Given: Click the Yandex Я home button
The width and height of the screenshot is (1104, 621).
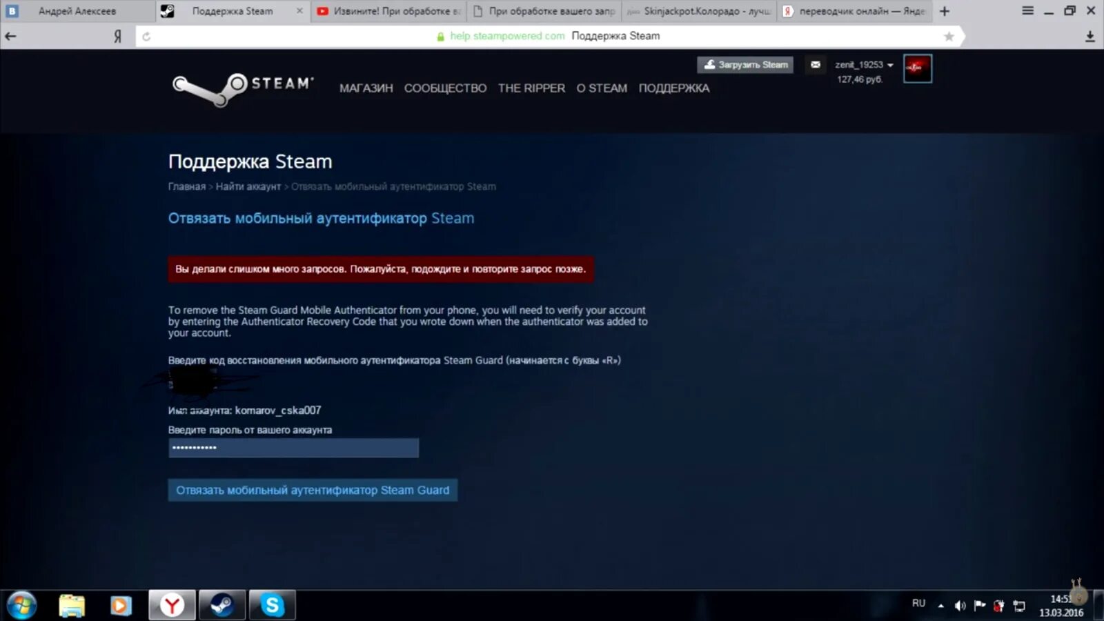Looking at the screenshot, I should 117,37.
